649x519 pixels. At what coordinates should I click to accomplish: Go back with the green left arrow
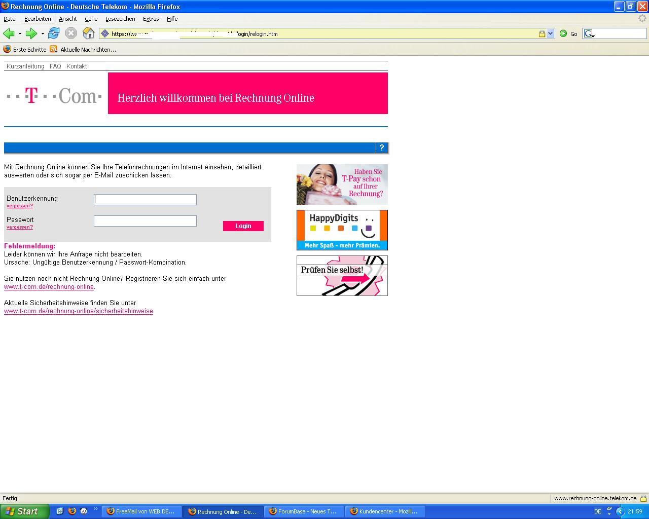pyautogui.click(x=8, y=33)
